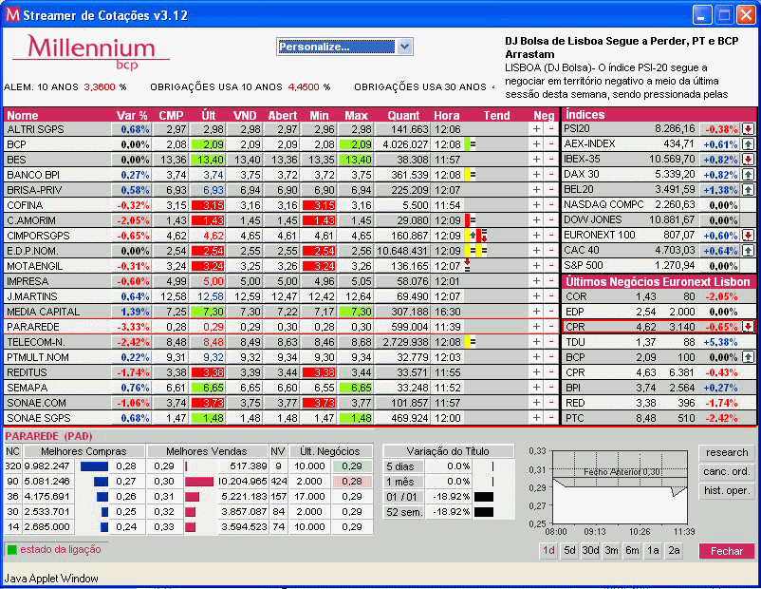The width and height of the screenshot is (761, 589).
Task: Click the Millennium bcp logo
Action: click(x=91, y=51)
